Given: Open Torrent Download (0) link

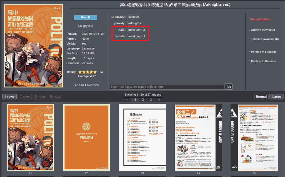Looking at the screenshot, I should click(265, 39).
